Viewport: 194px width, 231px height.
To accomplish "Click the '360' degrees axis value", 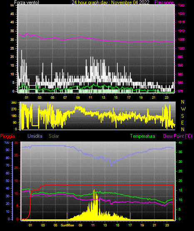I will (x=14, y=103).
